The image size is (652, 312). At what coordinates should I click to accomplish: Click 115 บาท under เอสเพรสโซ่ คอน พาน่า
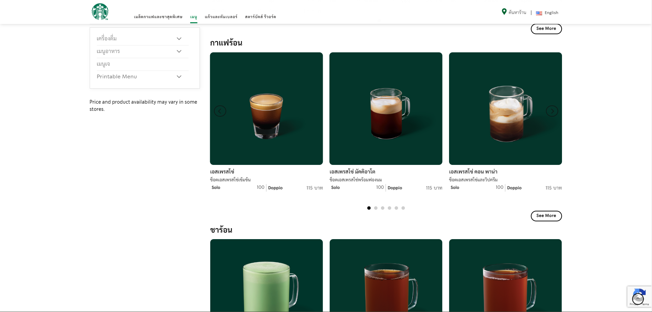click(553, 188)
